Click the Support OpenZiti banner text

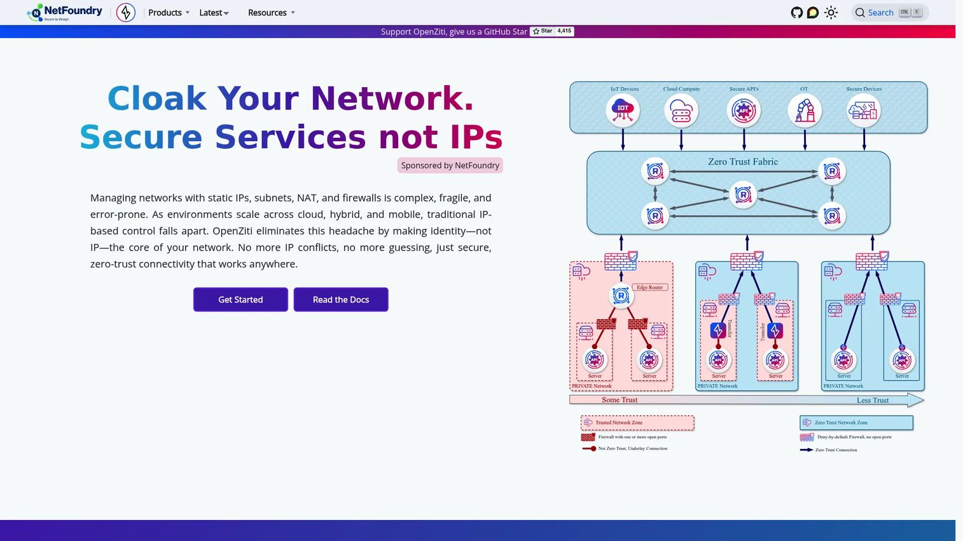click(454, 32)
